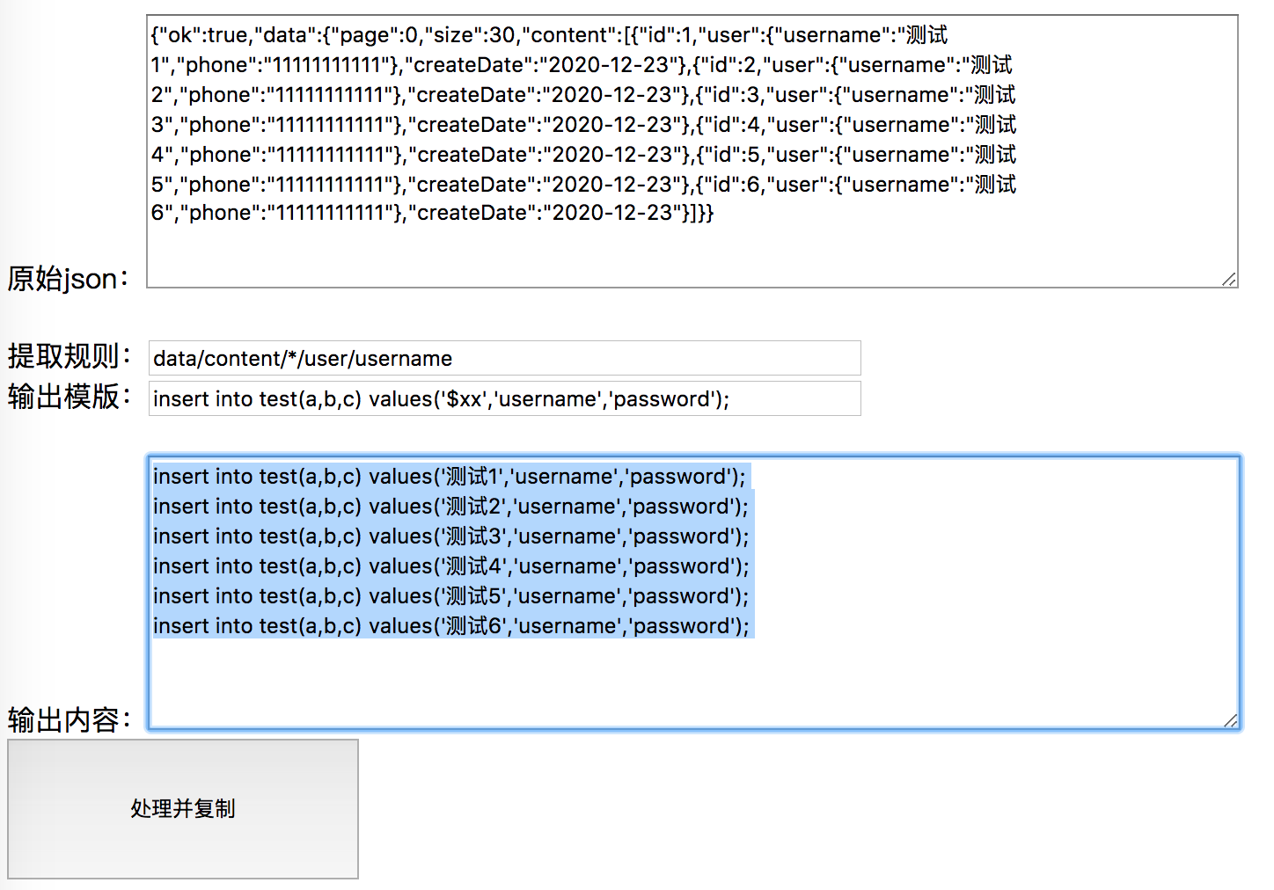
Task: Click the 输出内容： label
Action: 70,720
